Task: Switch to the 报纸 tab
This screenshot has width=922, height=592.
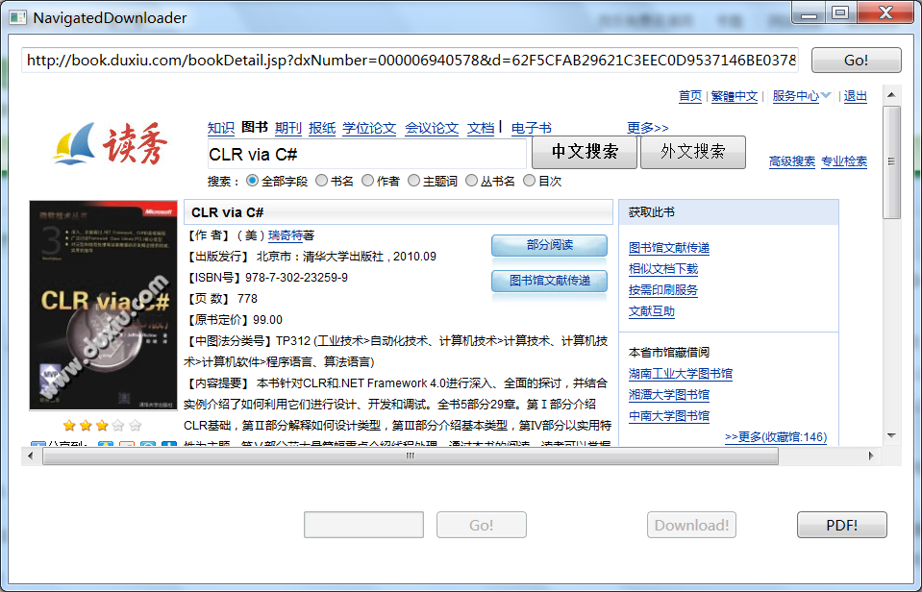Action: tap(322, 128)
